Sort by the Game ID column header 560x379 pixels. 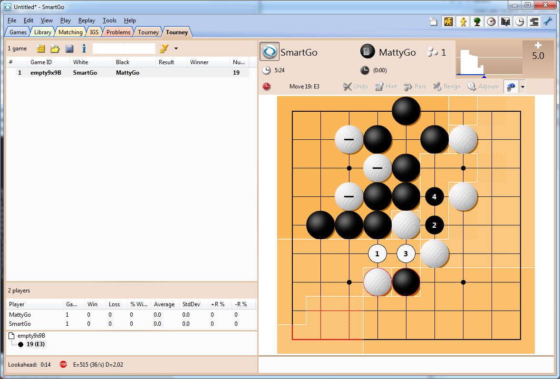(48, 62)
